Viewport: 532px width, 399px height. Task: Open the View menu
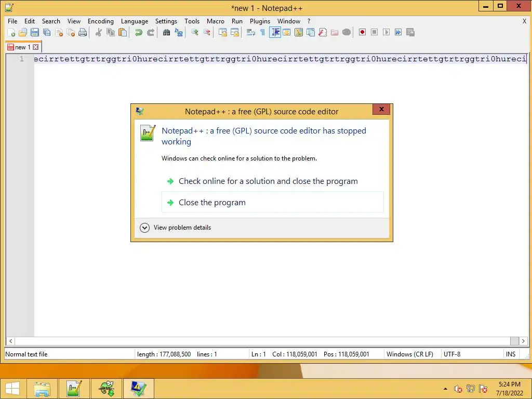74,21
